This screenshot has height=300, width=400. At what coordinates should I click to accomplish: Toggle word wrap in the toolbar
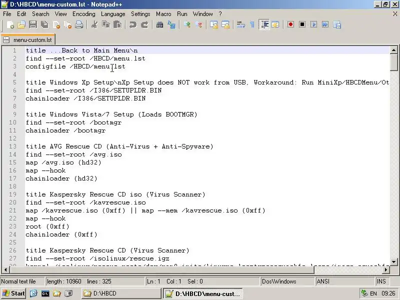(240, 24)
